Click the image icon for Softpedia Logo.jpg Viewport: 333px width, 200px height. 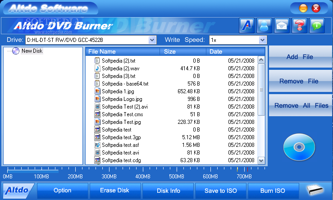tap(97, 99)
